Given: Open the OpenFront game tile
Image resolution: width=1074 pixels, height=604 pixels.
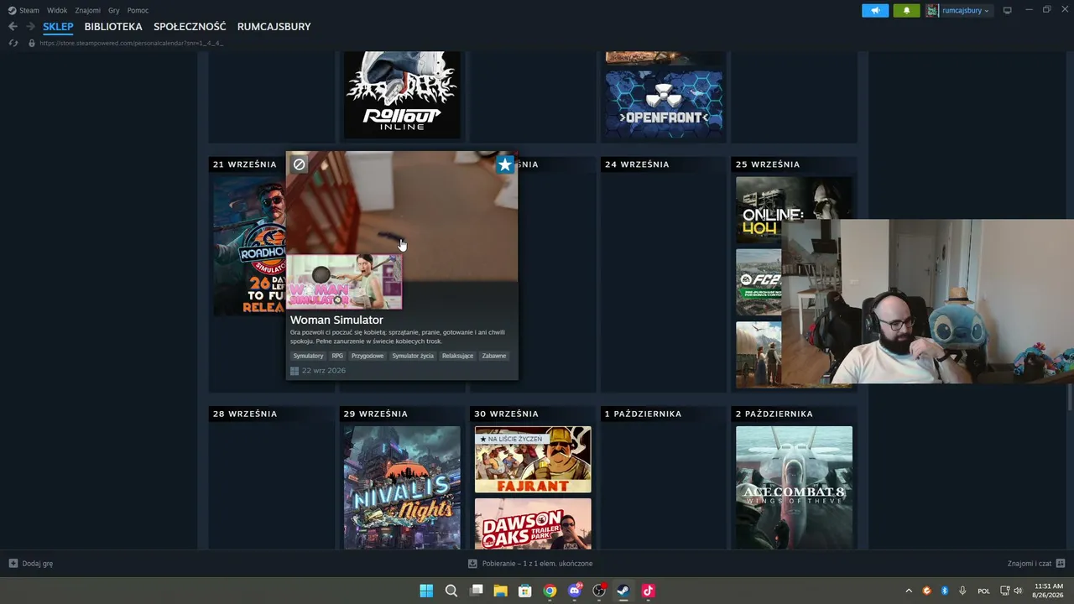Looking at the screenshot, I should tap(664, 104).
